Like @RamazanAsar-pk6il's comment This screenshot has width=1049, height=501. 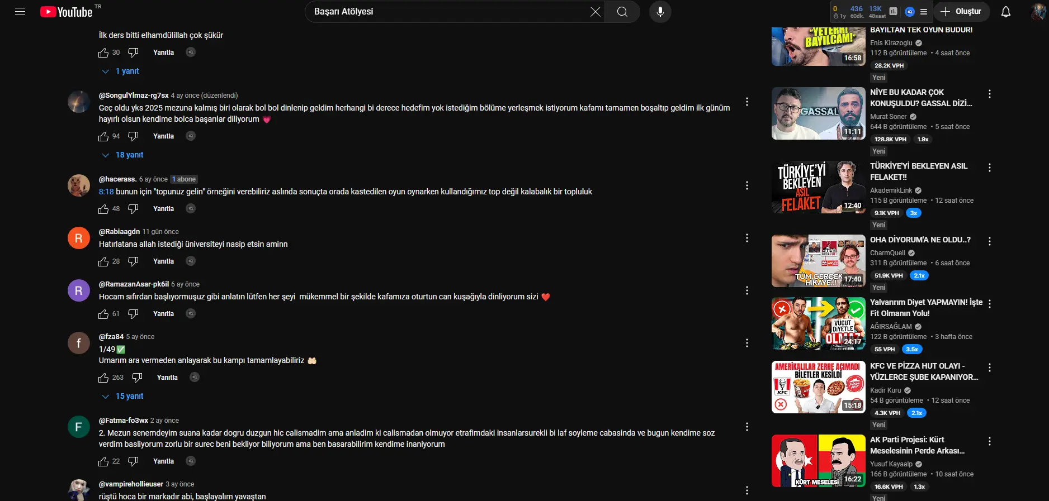tap(103, 314)
